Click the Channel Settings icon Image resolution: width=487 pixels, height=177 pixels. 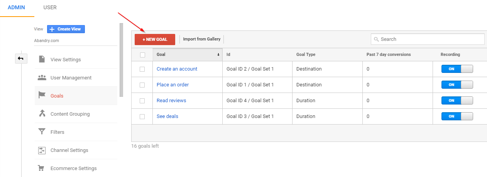(x=42, y=150)
